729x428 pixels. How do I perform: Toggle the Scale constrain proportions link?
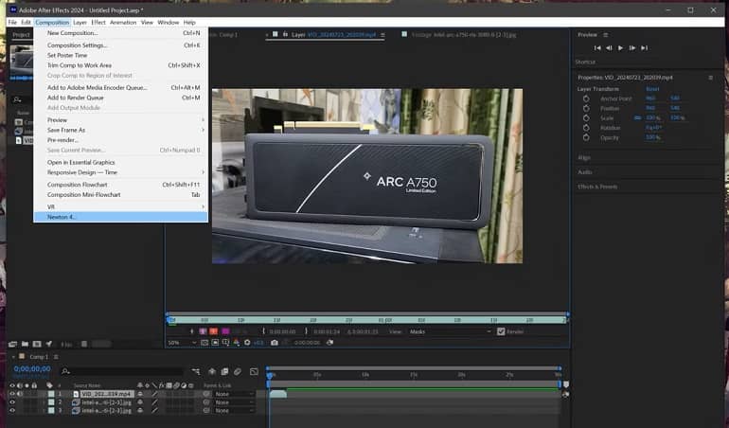pos(637,118)
